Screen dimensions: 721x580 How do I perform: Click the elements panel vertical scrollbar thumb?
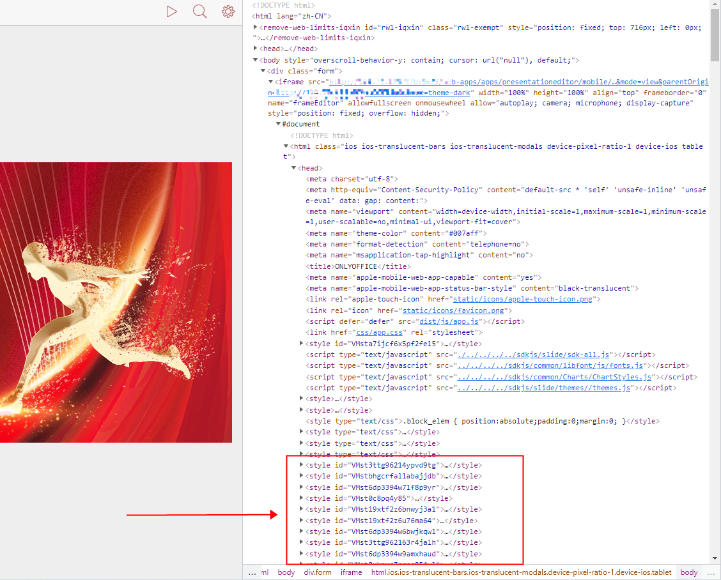[x=715, y=35]
